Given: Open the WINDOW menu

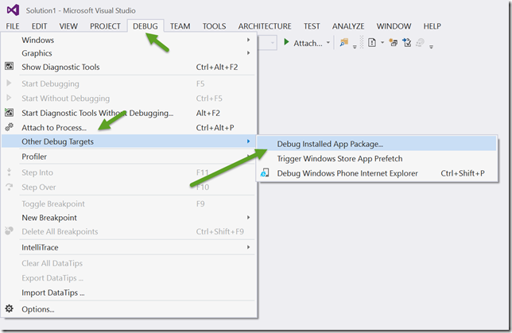Looking at the screenshot, I should tap(394, 26).
